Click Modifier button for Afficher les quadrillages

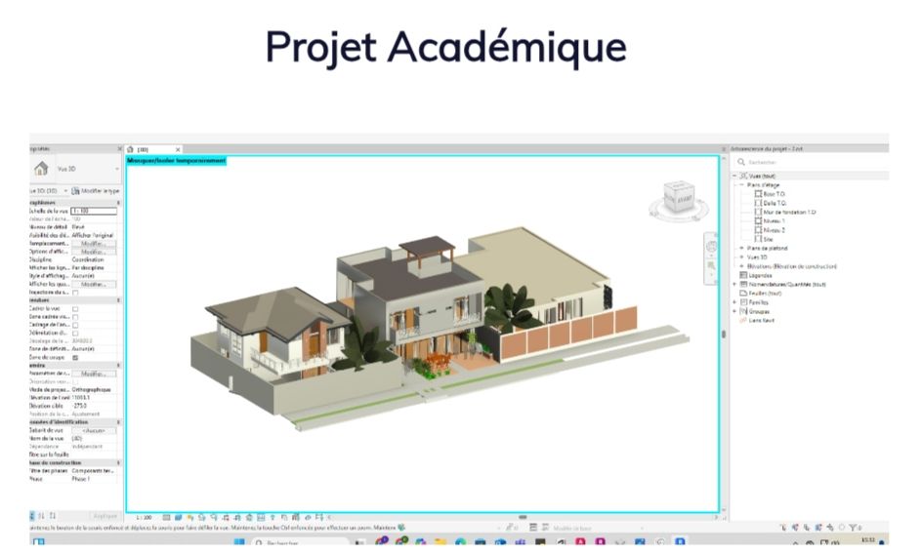94,284
